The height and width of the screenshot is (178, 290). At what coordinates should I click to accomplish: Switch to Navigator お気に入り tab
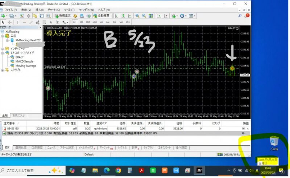(18, 115)
